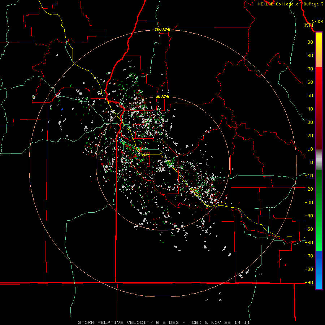Viewport: 325px width, 325px height.
Task: Click the -60 value on the velocity scale
Action: 309,243
